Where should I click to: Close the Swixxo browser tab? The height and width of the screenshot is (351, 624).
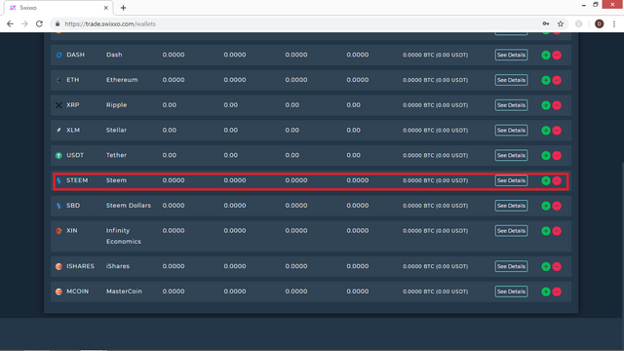pyautogui.click(x=106, y=8)
